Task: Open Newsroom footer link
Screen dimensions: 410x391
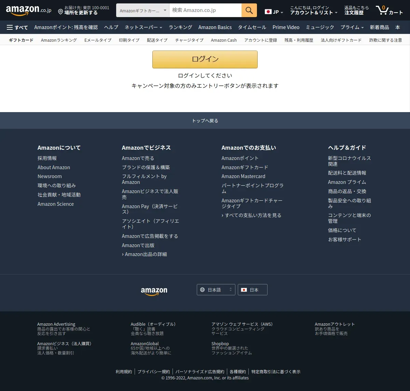Action: click(50, 176)
